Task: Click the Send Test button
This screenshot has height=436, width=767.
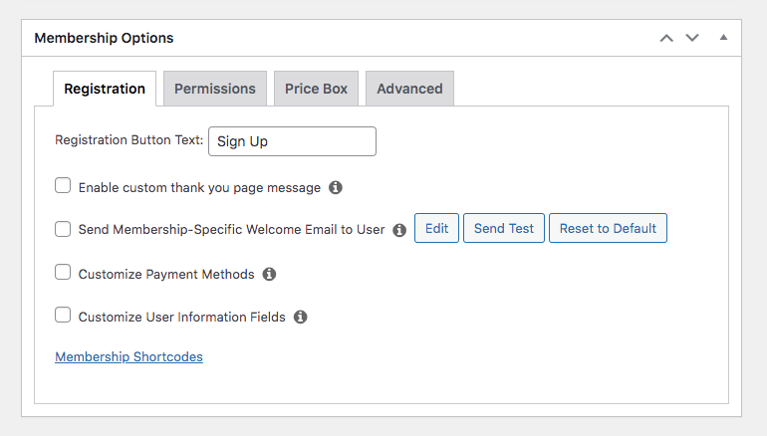Action: click(504, 228)
